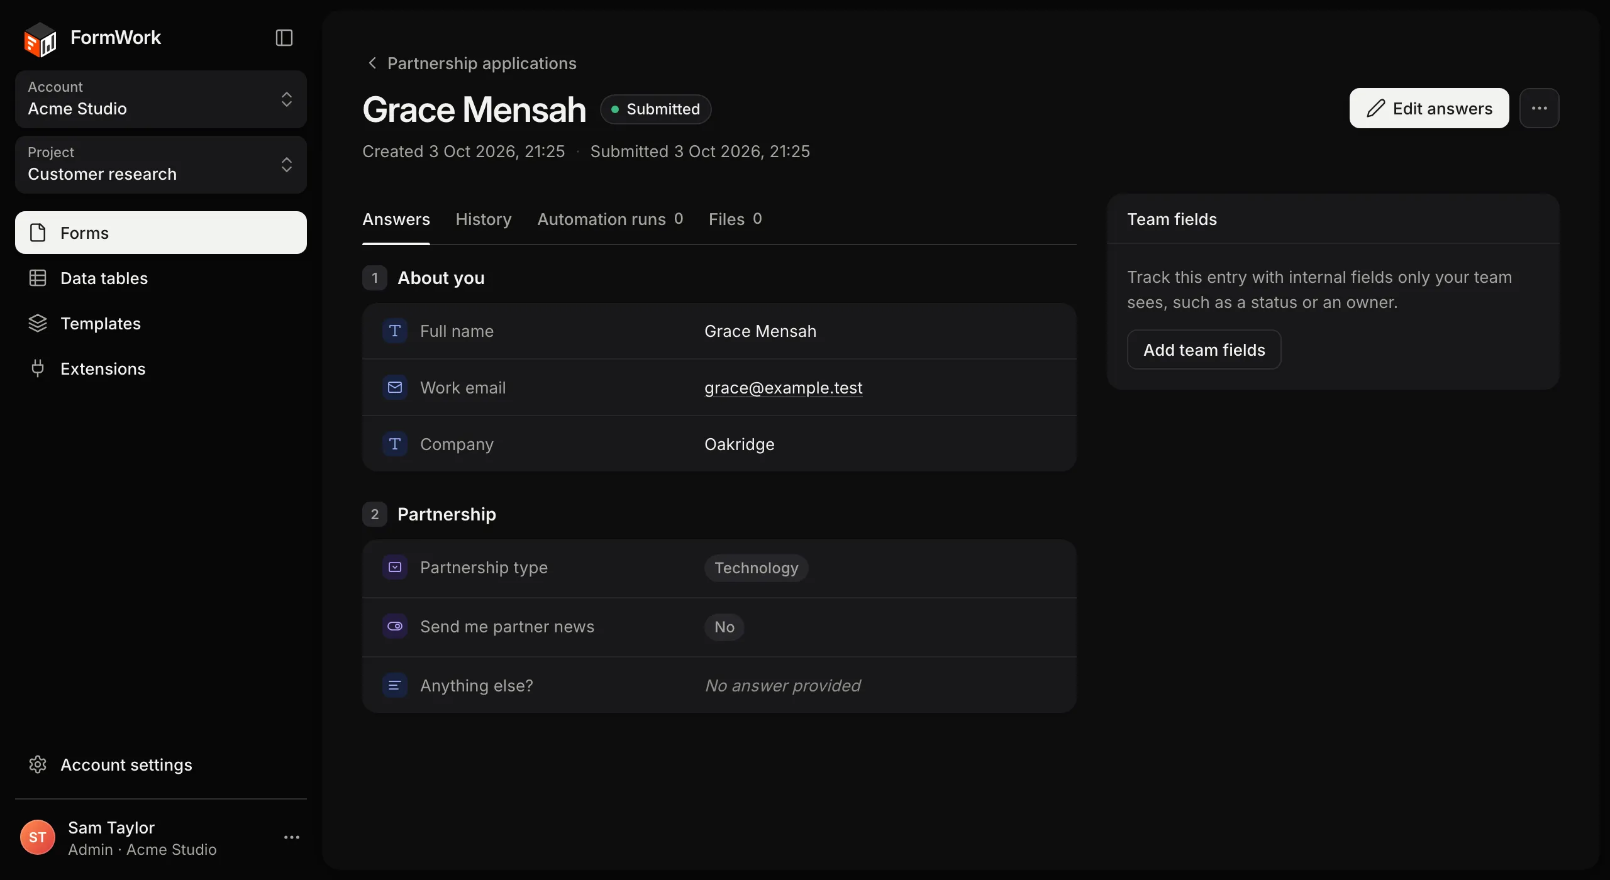Click the Anything else long-text icon

tap(395, 685)
